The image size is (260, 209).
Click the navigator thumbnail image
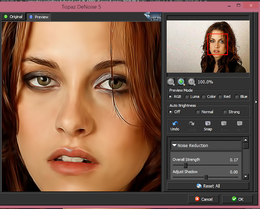click(x=208, y=46)
